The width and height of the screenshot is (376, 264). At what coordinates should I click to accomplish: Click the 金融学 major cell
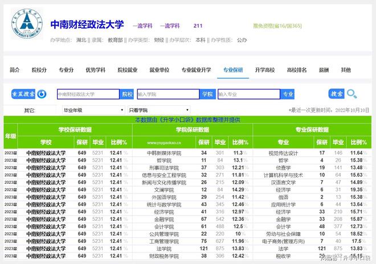coord(283,220)
